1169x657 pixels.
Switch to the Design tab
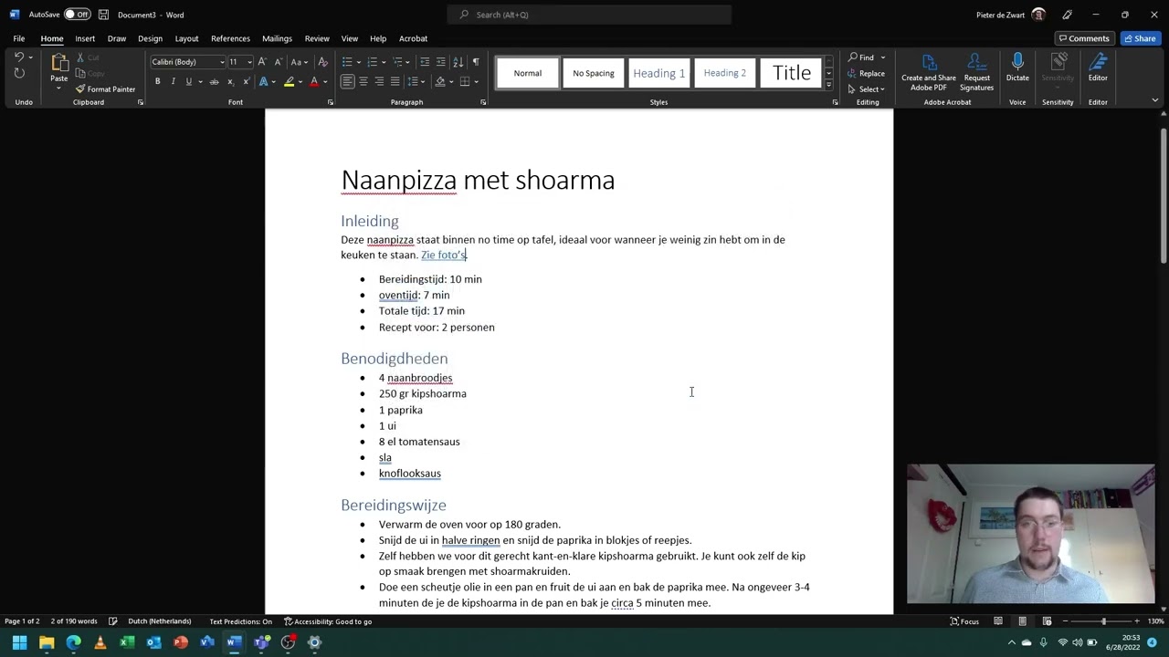150,38
